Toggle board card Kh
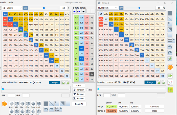This screenshot has height=115, width=177. tap(86, 23)
